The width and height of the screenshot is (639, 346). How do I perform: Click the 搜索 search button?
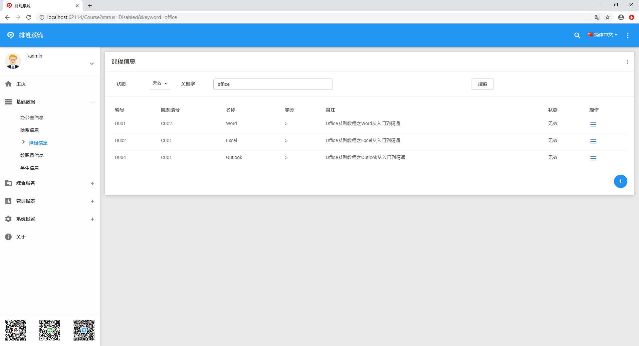coord(483,84)
